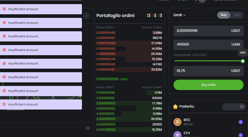Show sell orders only view icon
Screen dimensions: 248x137
click(154, 15)
